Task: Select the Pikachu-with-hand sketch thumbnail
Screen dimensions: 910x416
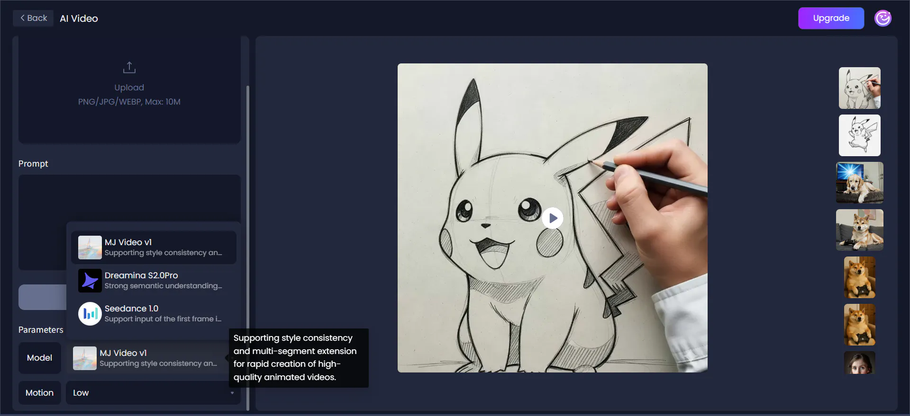Action: 859,88
